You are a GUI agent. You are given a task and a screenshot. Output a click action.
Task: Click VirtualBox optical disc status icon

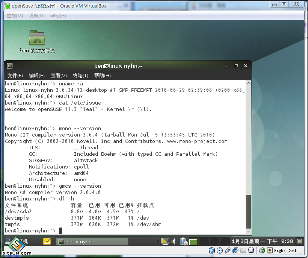click(x=220, y=250)
